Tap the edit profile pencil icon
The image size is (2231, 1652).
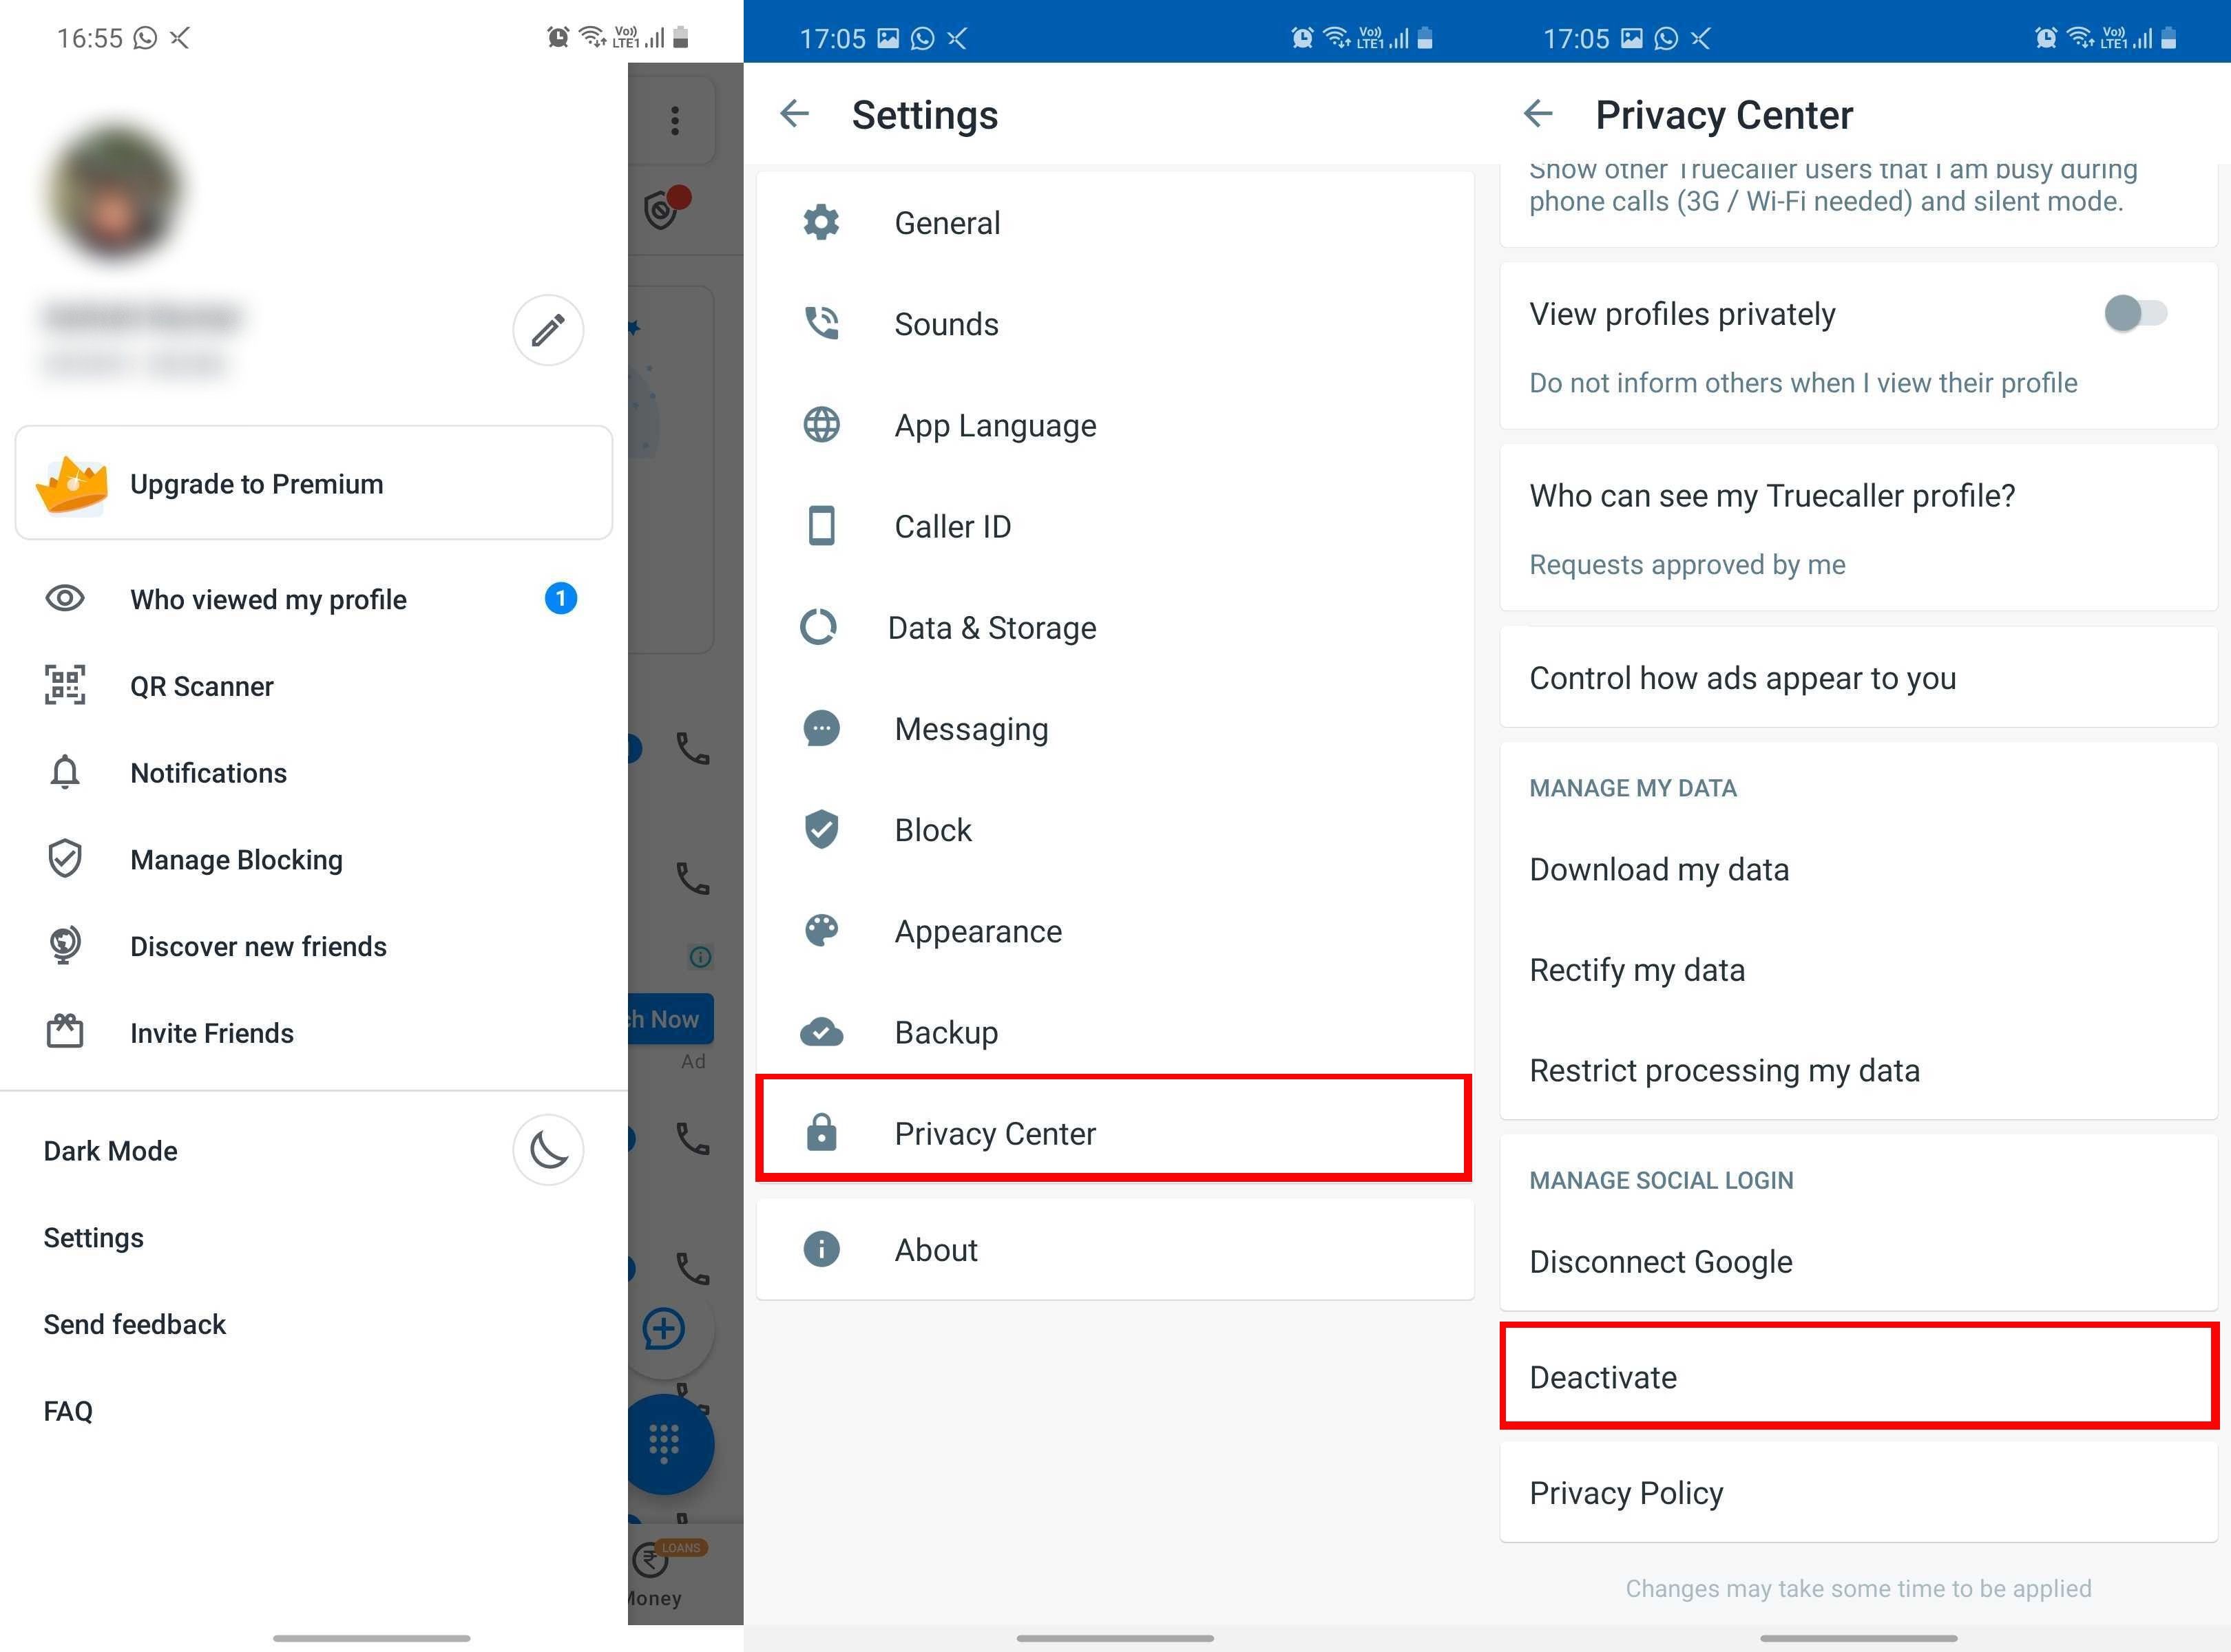tap(547, 330)
